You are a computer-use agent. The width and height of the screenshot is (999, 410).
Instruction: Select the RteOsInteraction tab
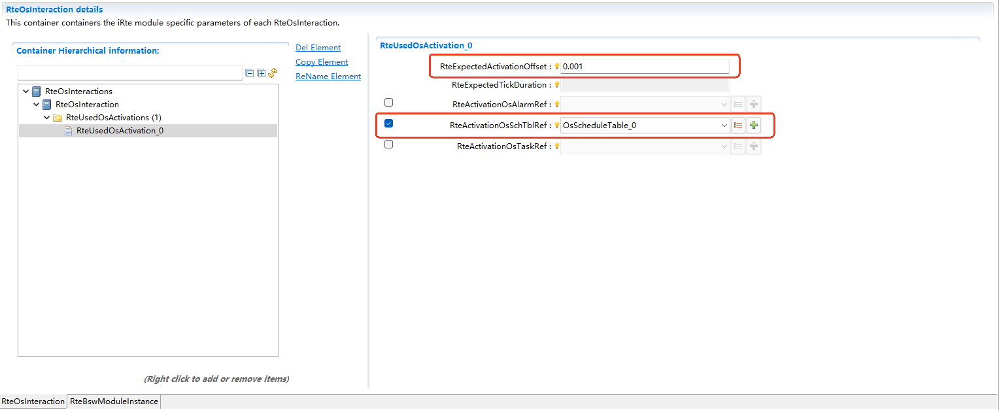tap(33, 401)
